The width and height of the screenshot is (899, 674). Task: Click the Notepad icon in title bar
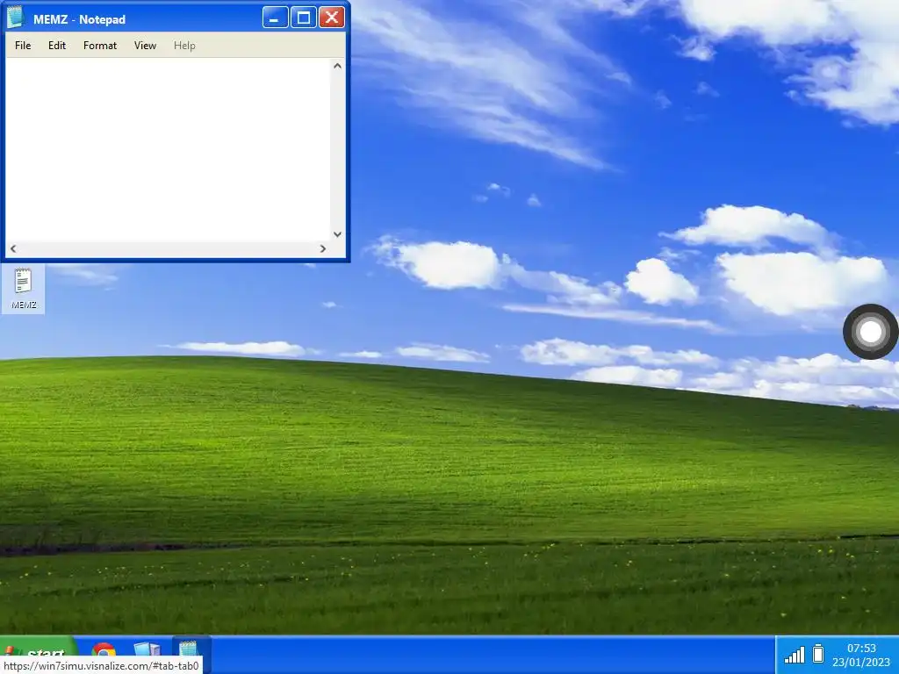(x=16, y=18)
